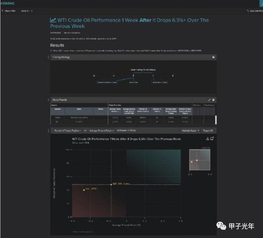Click the drag handle left of Trading Strategy panel

click(x=48, y=58)
